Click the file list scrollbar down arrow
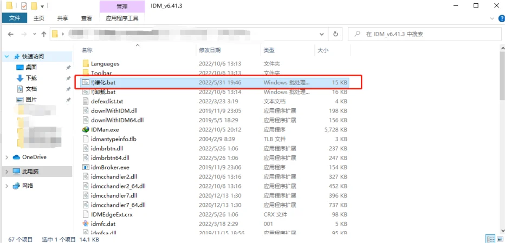The width and height of the screenshot is (505, 243). (502, 230)
